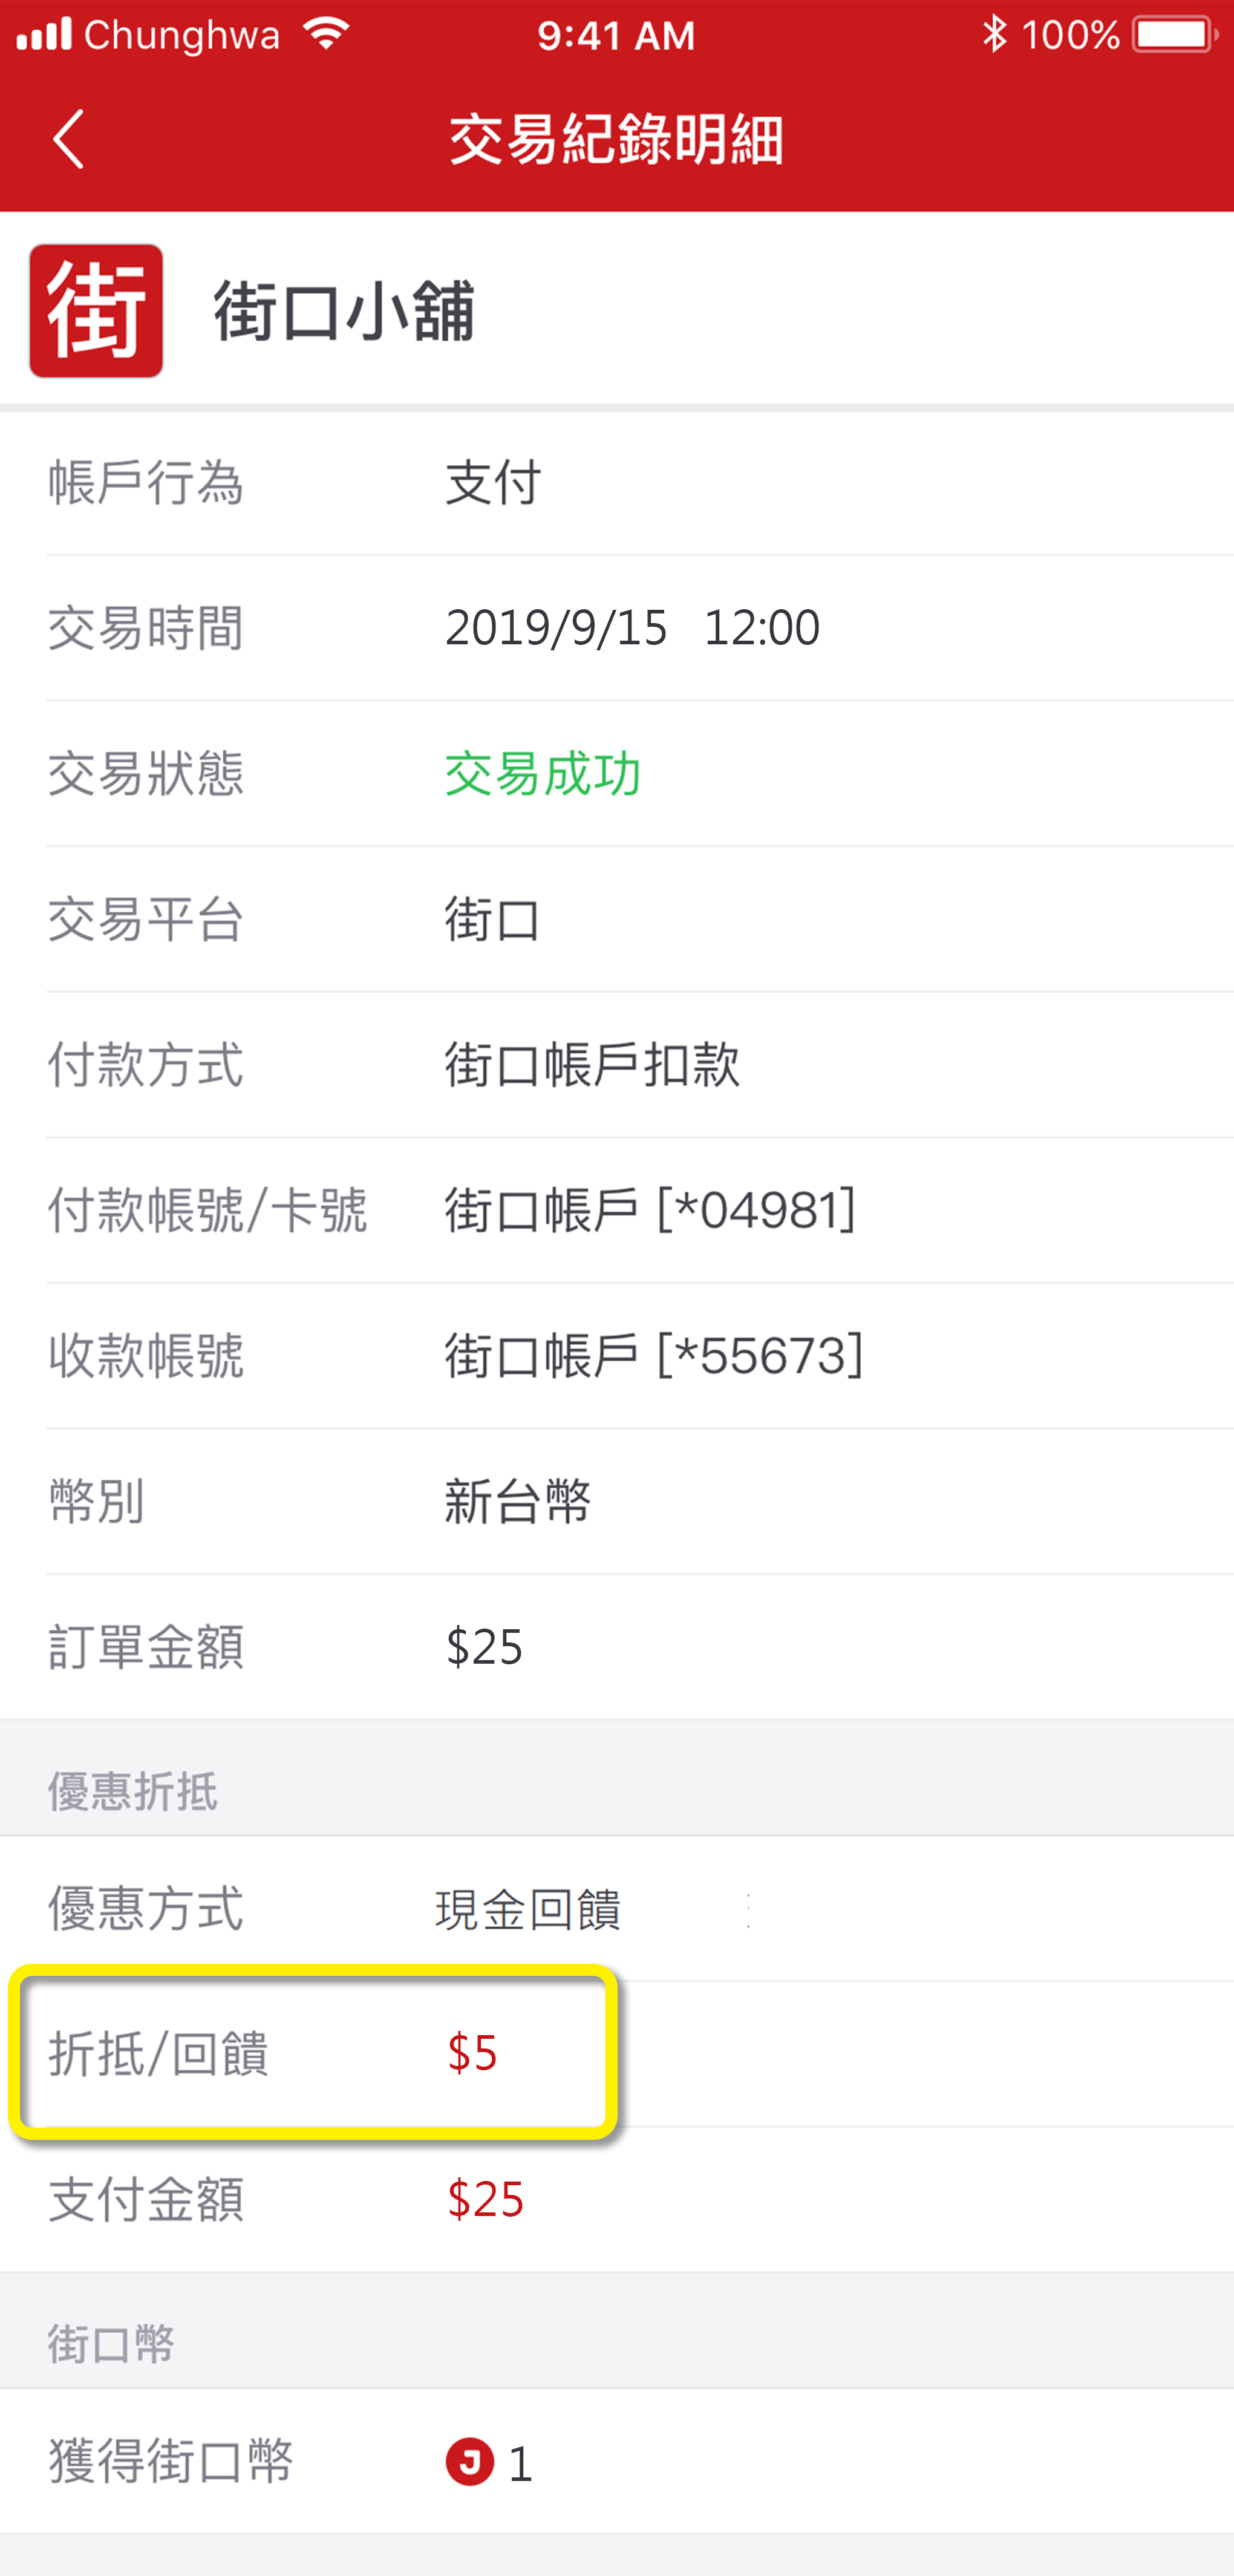Image resolution: width=1234 pixels, height=2576 pixels.
Task: Tap the 幣別 新台幣 row
Action: 616,1501
